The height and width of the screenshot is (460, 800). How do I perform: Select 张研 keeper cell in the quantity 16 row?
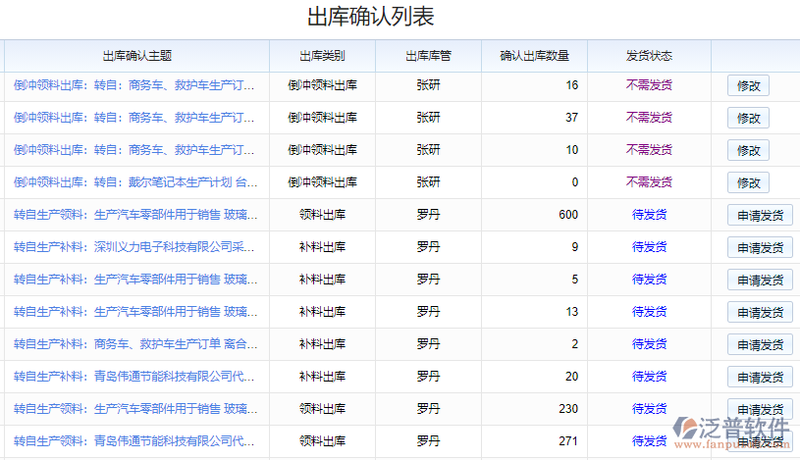click(429, 85)
